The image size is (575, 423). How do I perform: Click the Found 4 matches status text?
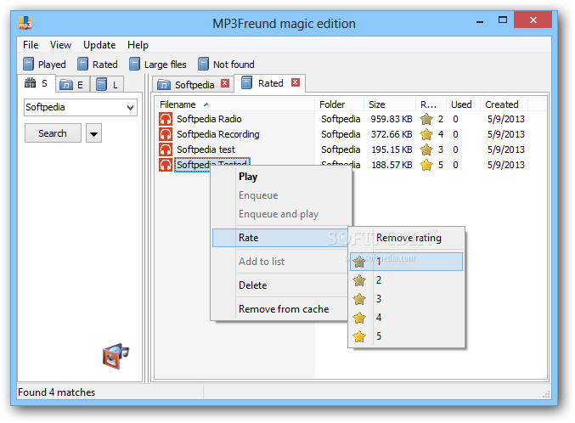pos(56,392)
